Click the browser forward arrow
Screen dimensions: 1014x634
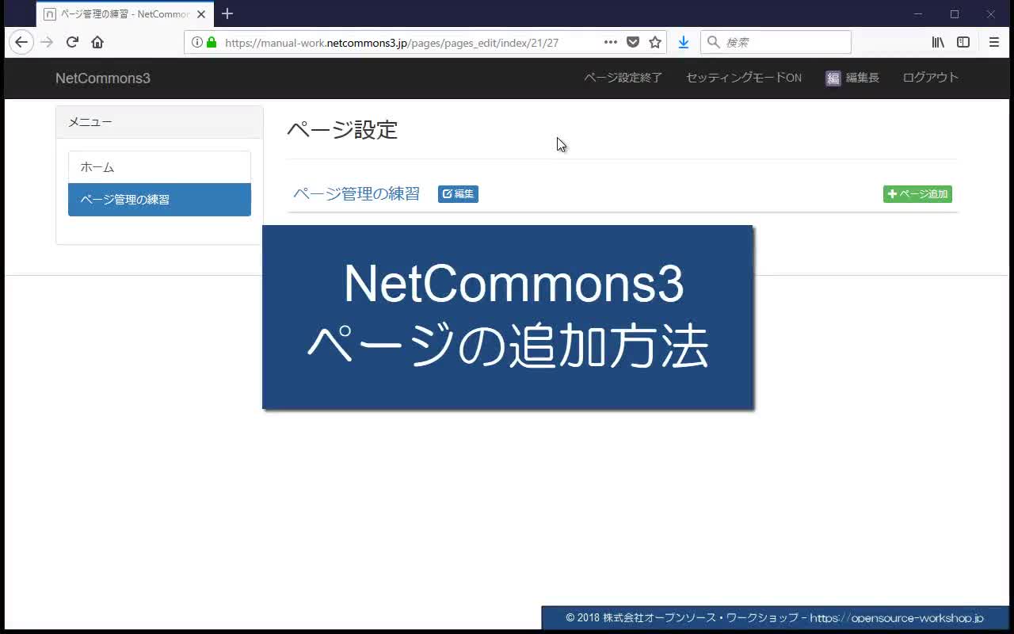(47, 42)
